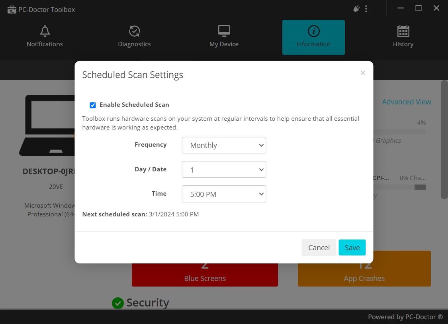Click the laptop device image
448x324 pixels.
click(x=47, y=125)
